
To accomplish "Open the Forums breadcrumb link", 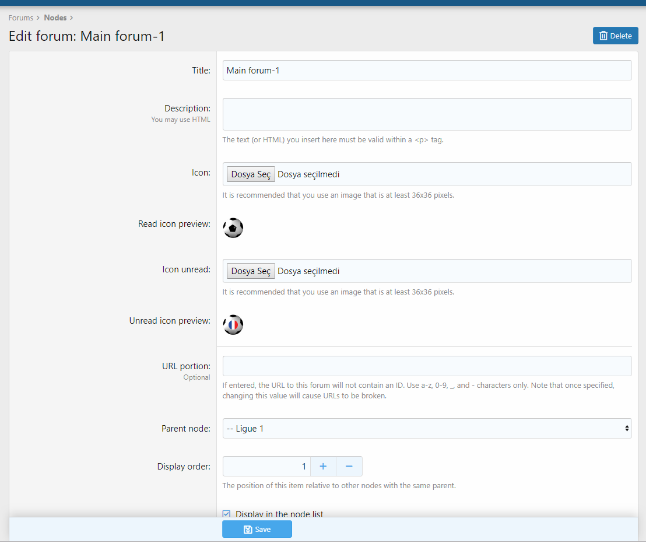I will 20,18.
